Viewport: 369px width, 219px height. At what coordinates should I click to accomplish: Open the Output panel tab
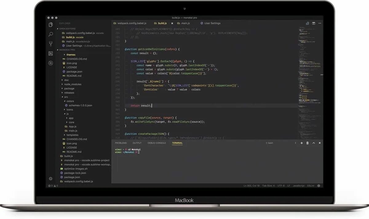137,143
